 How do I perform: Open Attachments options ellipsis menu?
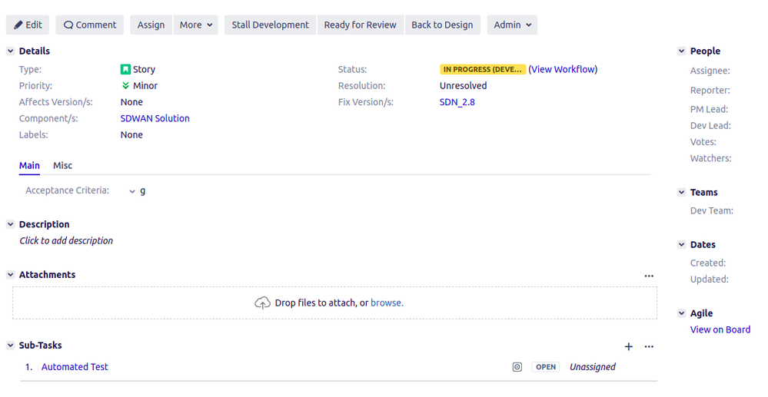click(x=649, y=276)
